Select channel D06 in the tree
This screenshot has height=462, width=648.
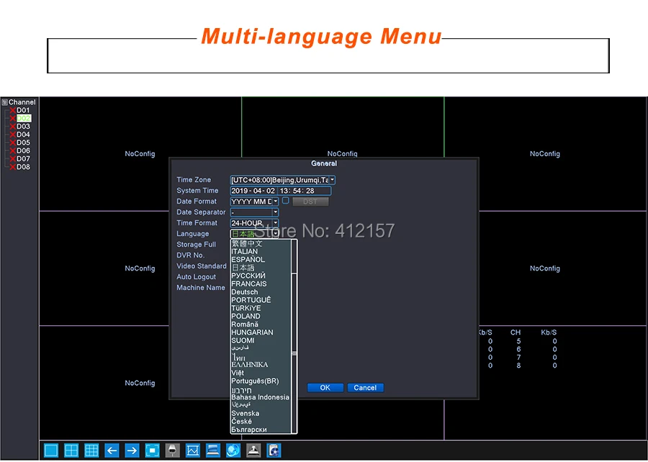pos(23,150)
